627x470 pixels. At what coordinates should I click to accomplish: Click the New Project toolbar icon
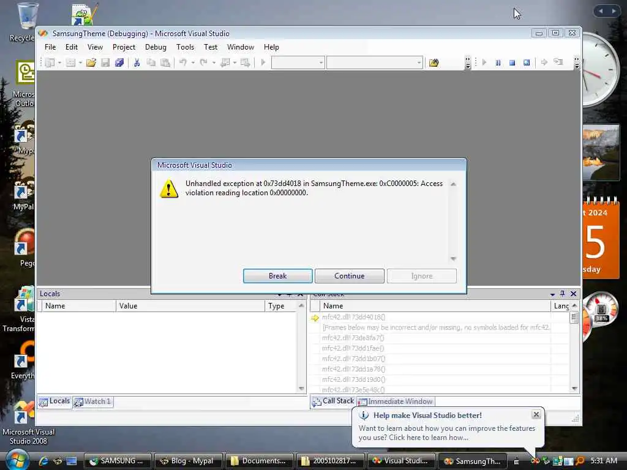click(50, 63)
